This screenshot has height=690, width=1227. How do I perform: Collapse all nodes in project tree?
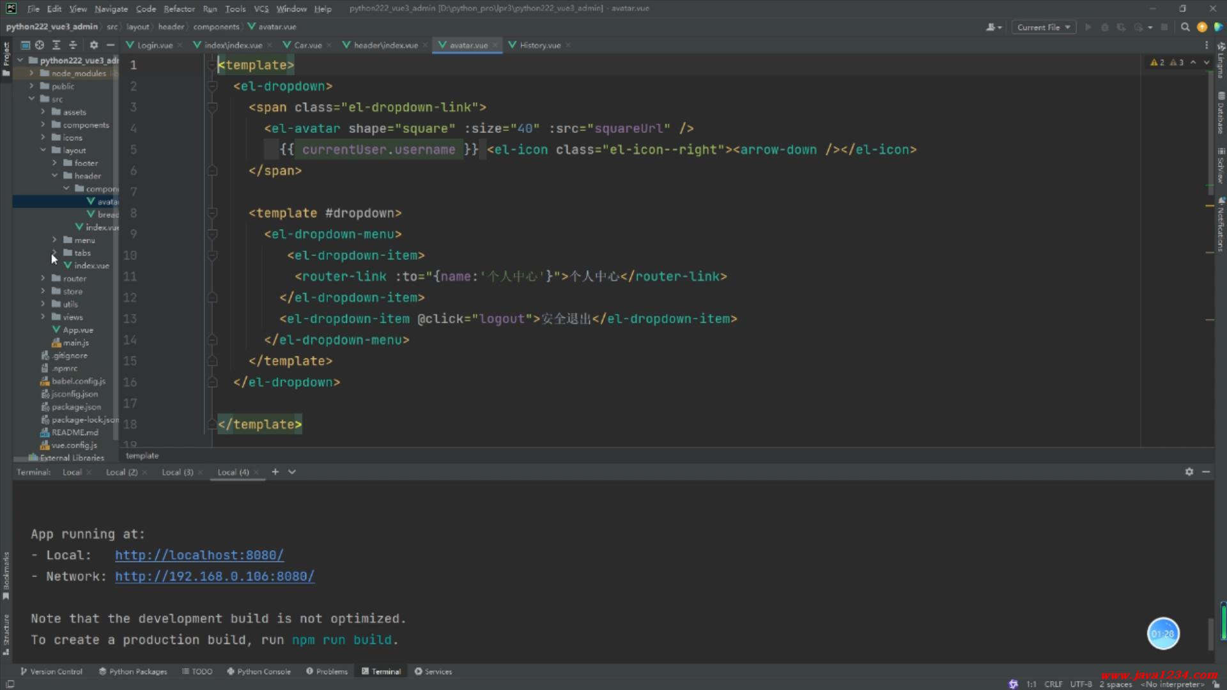pyautogui.click(x=73, y=45)
